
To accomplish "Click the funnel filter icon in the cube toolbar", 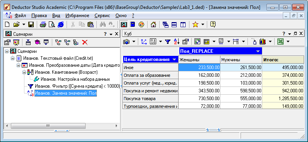I will (167, 42).
